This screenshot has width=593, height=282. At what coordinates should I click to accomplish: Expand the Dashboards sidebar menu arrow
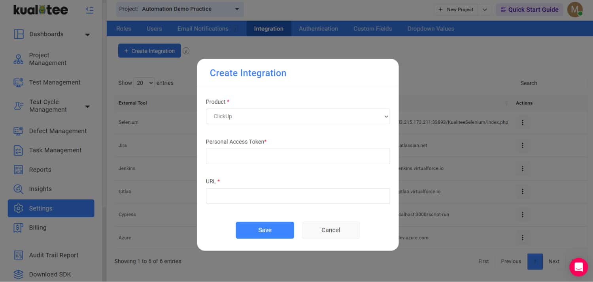tap(87, 35)
